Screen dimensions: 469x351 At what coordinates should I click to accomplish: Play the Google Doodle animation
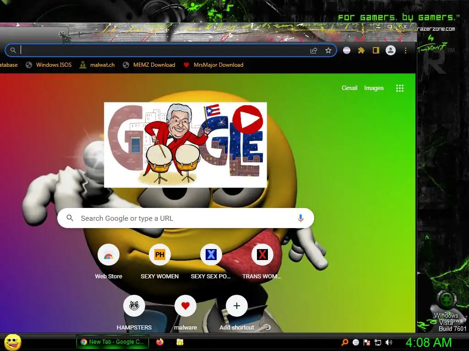click(x=248, y=119)
